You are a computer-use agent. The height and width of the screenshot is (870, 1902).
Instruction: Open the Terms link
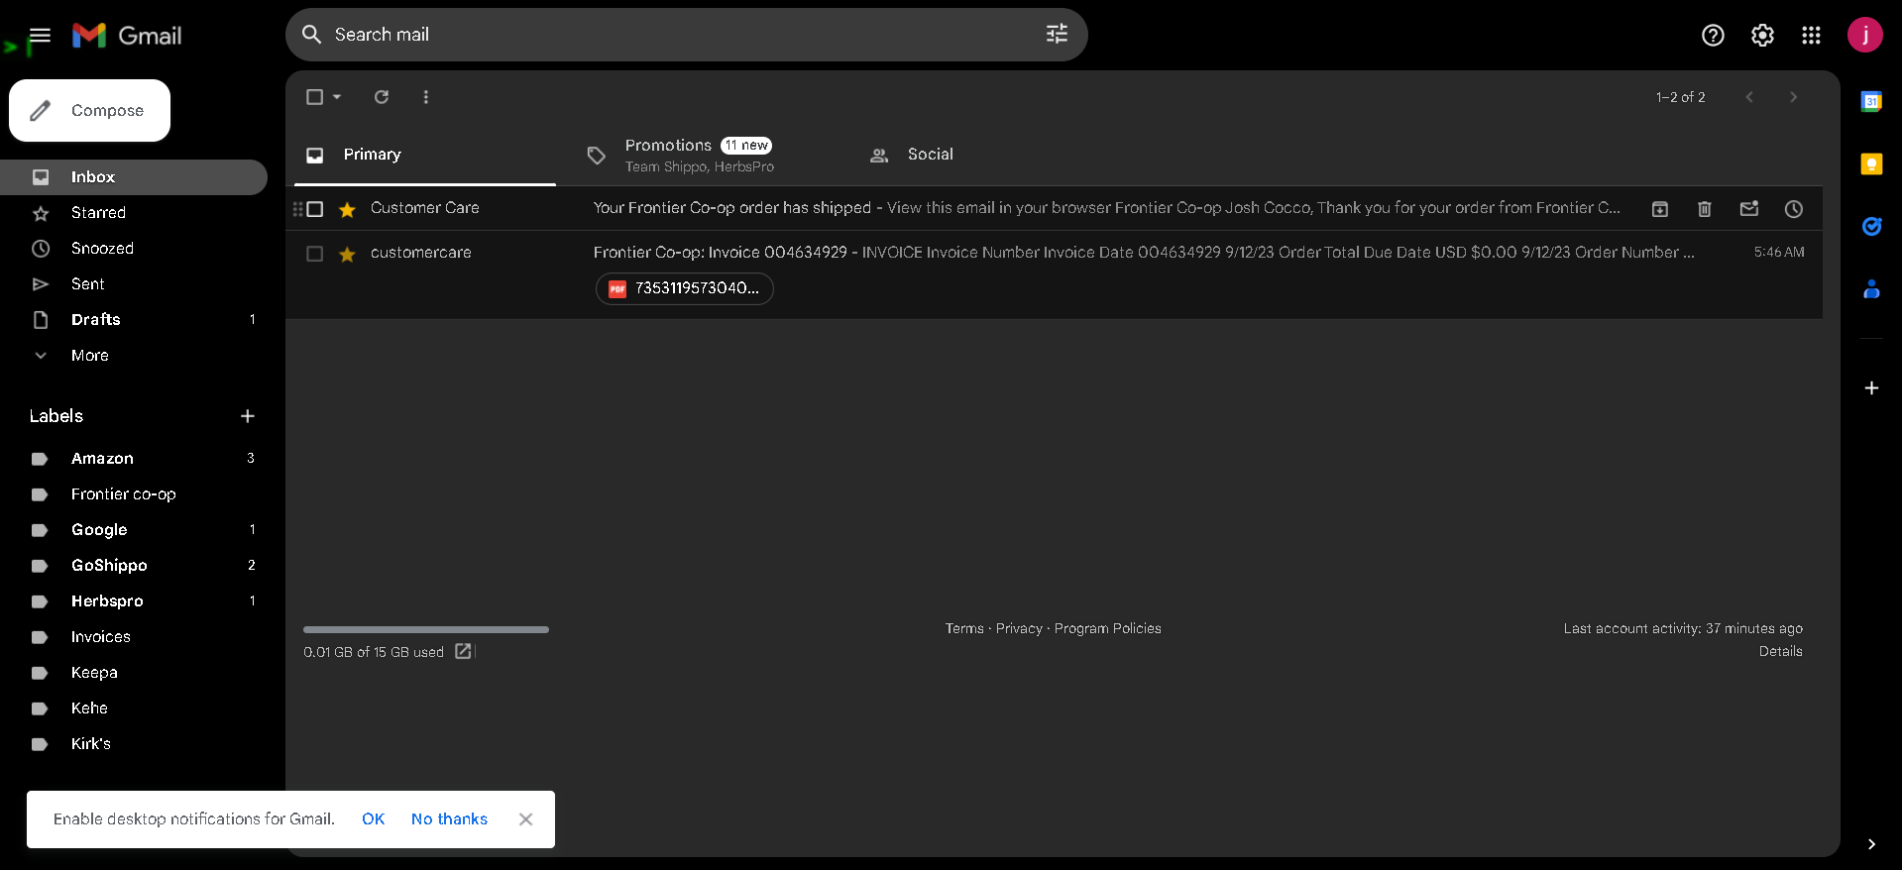pyautogui.click(x=964, y=628)
